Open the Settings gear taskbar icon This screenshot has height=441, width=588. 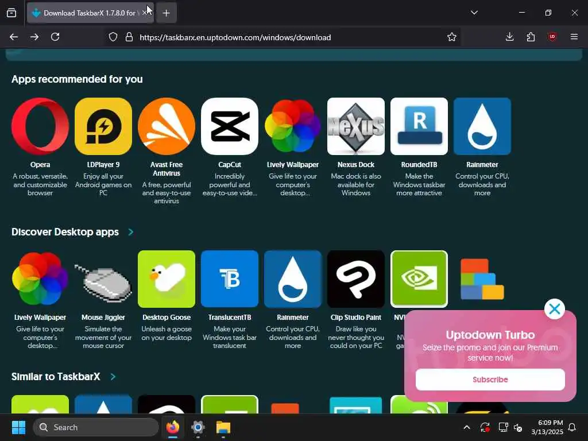198,427
